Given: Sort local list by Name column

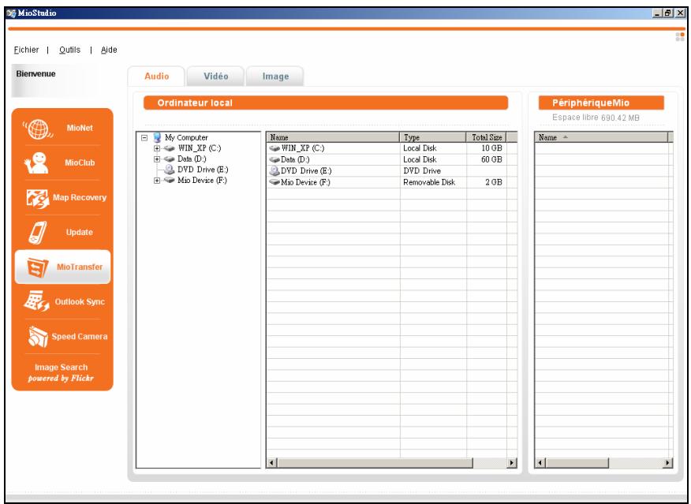Looking at the screenshot, I should tap(333, 137).
